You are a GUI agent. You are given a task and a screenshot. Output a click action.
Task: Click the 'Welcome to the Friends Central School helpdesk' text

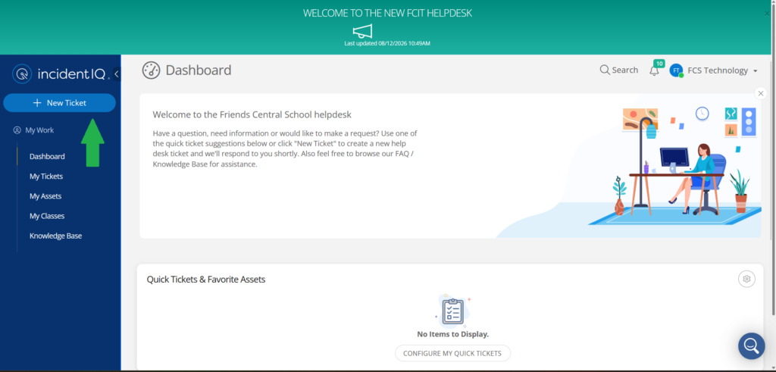[x=252, y=114]
